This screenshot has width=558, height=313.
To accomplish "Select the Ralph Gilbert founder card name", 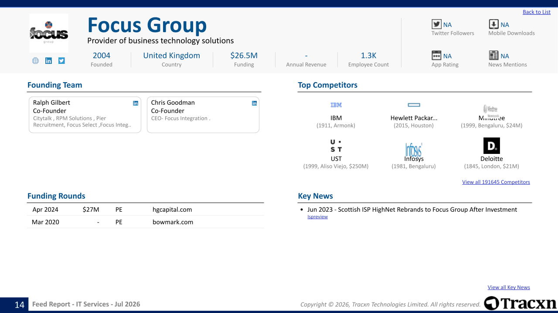I will pos(51,103).
